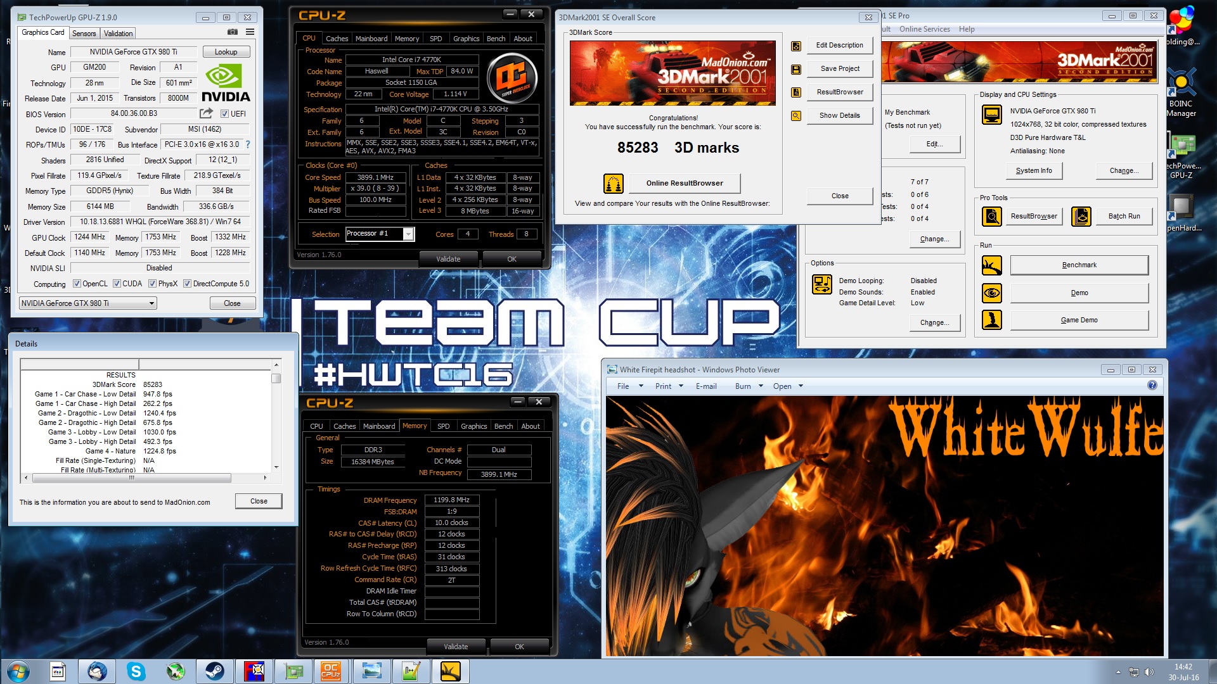Image resolution: width=1217 pixels, height=684 pixels.
Task: Click Pro Tools ResultBrowser magnifier icon
Action: (992, 217)
